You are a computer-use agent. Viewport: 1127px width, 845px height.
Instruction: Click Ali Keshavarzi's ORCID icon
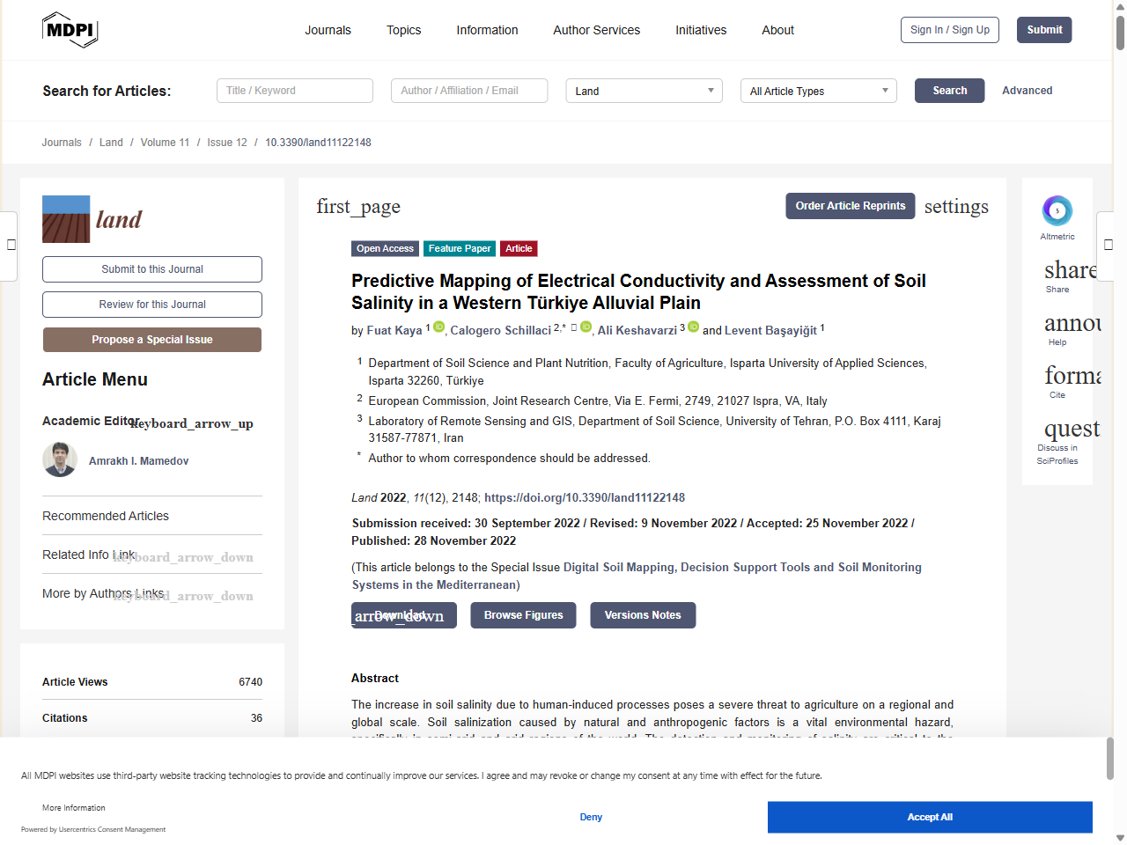[x=693, y=327]
